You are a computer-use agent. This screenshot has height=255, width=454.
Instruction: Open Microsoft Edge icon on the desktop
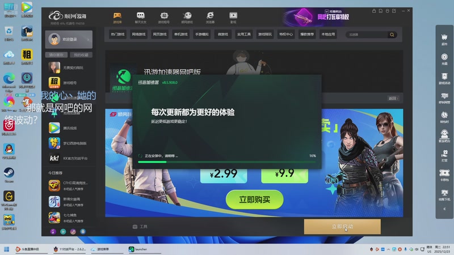[x=9, y=82]
